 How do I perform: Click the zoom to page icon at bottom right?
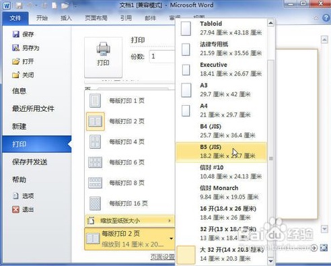pos(324,248)
